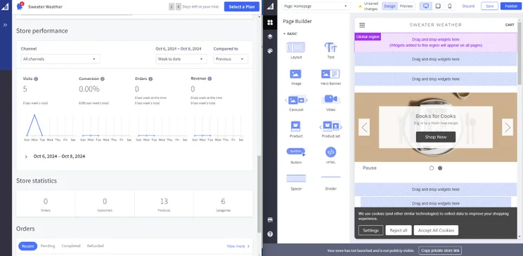Click the Save button in Page Builder

490,6
